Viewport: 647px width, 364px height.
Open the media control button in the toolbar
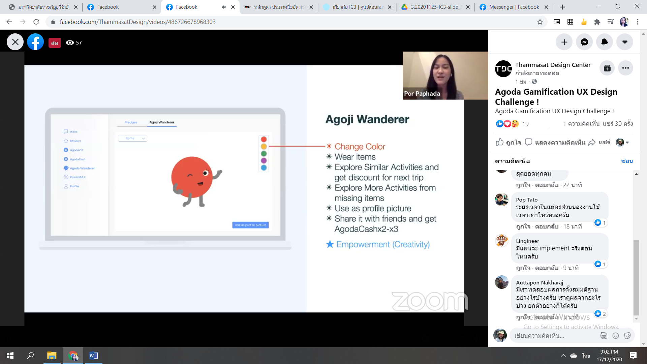click(x=611, y=22)
